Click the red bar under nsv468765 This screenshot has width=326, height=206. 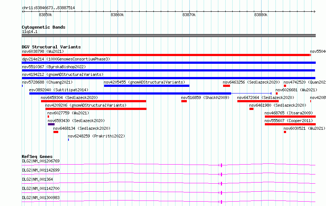click(290, 117)
